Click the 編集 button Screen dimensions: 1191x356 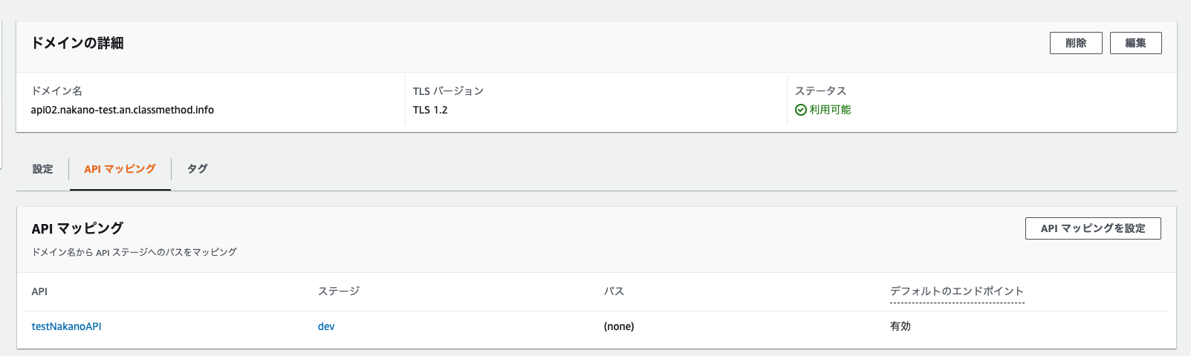(x=1135, y=43)
